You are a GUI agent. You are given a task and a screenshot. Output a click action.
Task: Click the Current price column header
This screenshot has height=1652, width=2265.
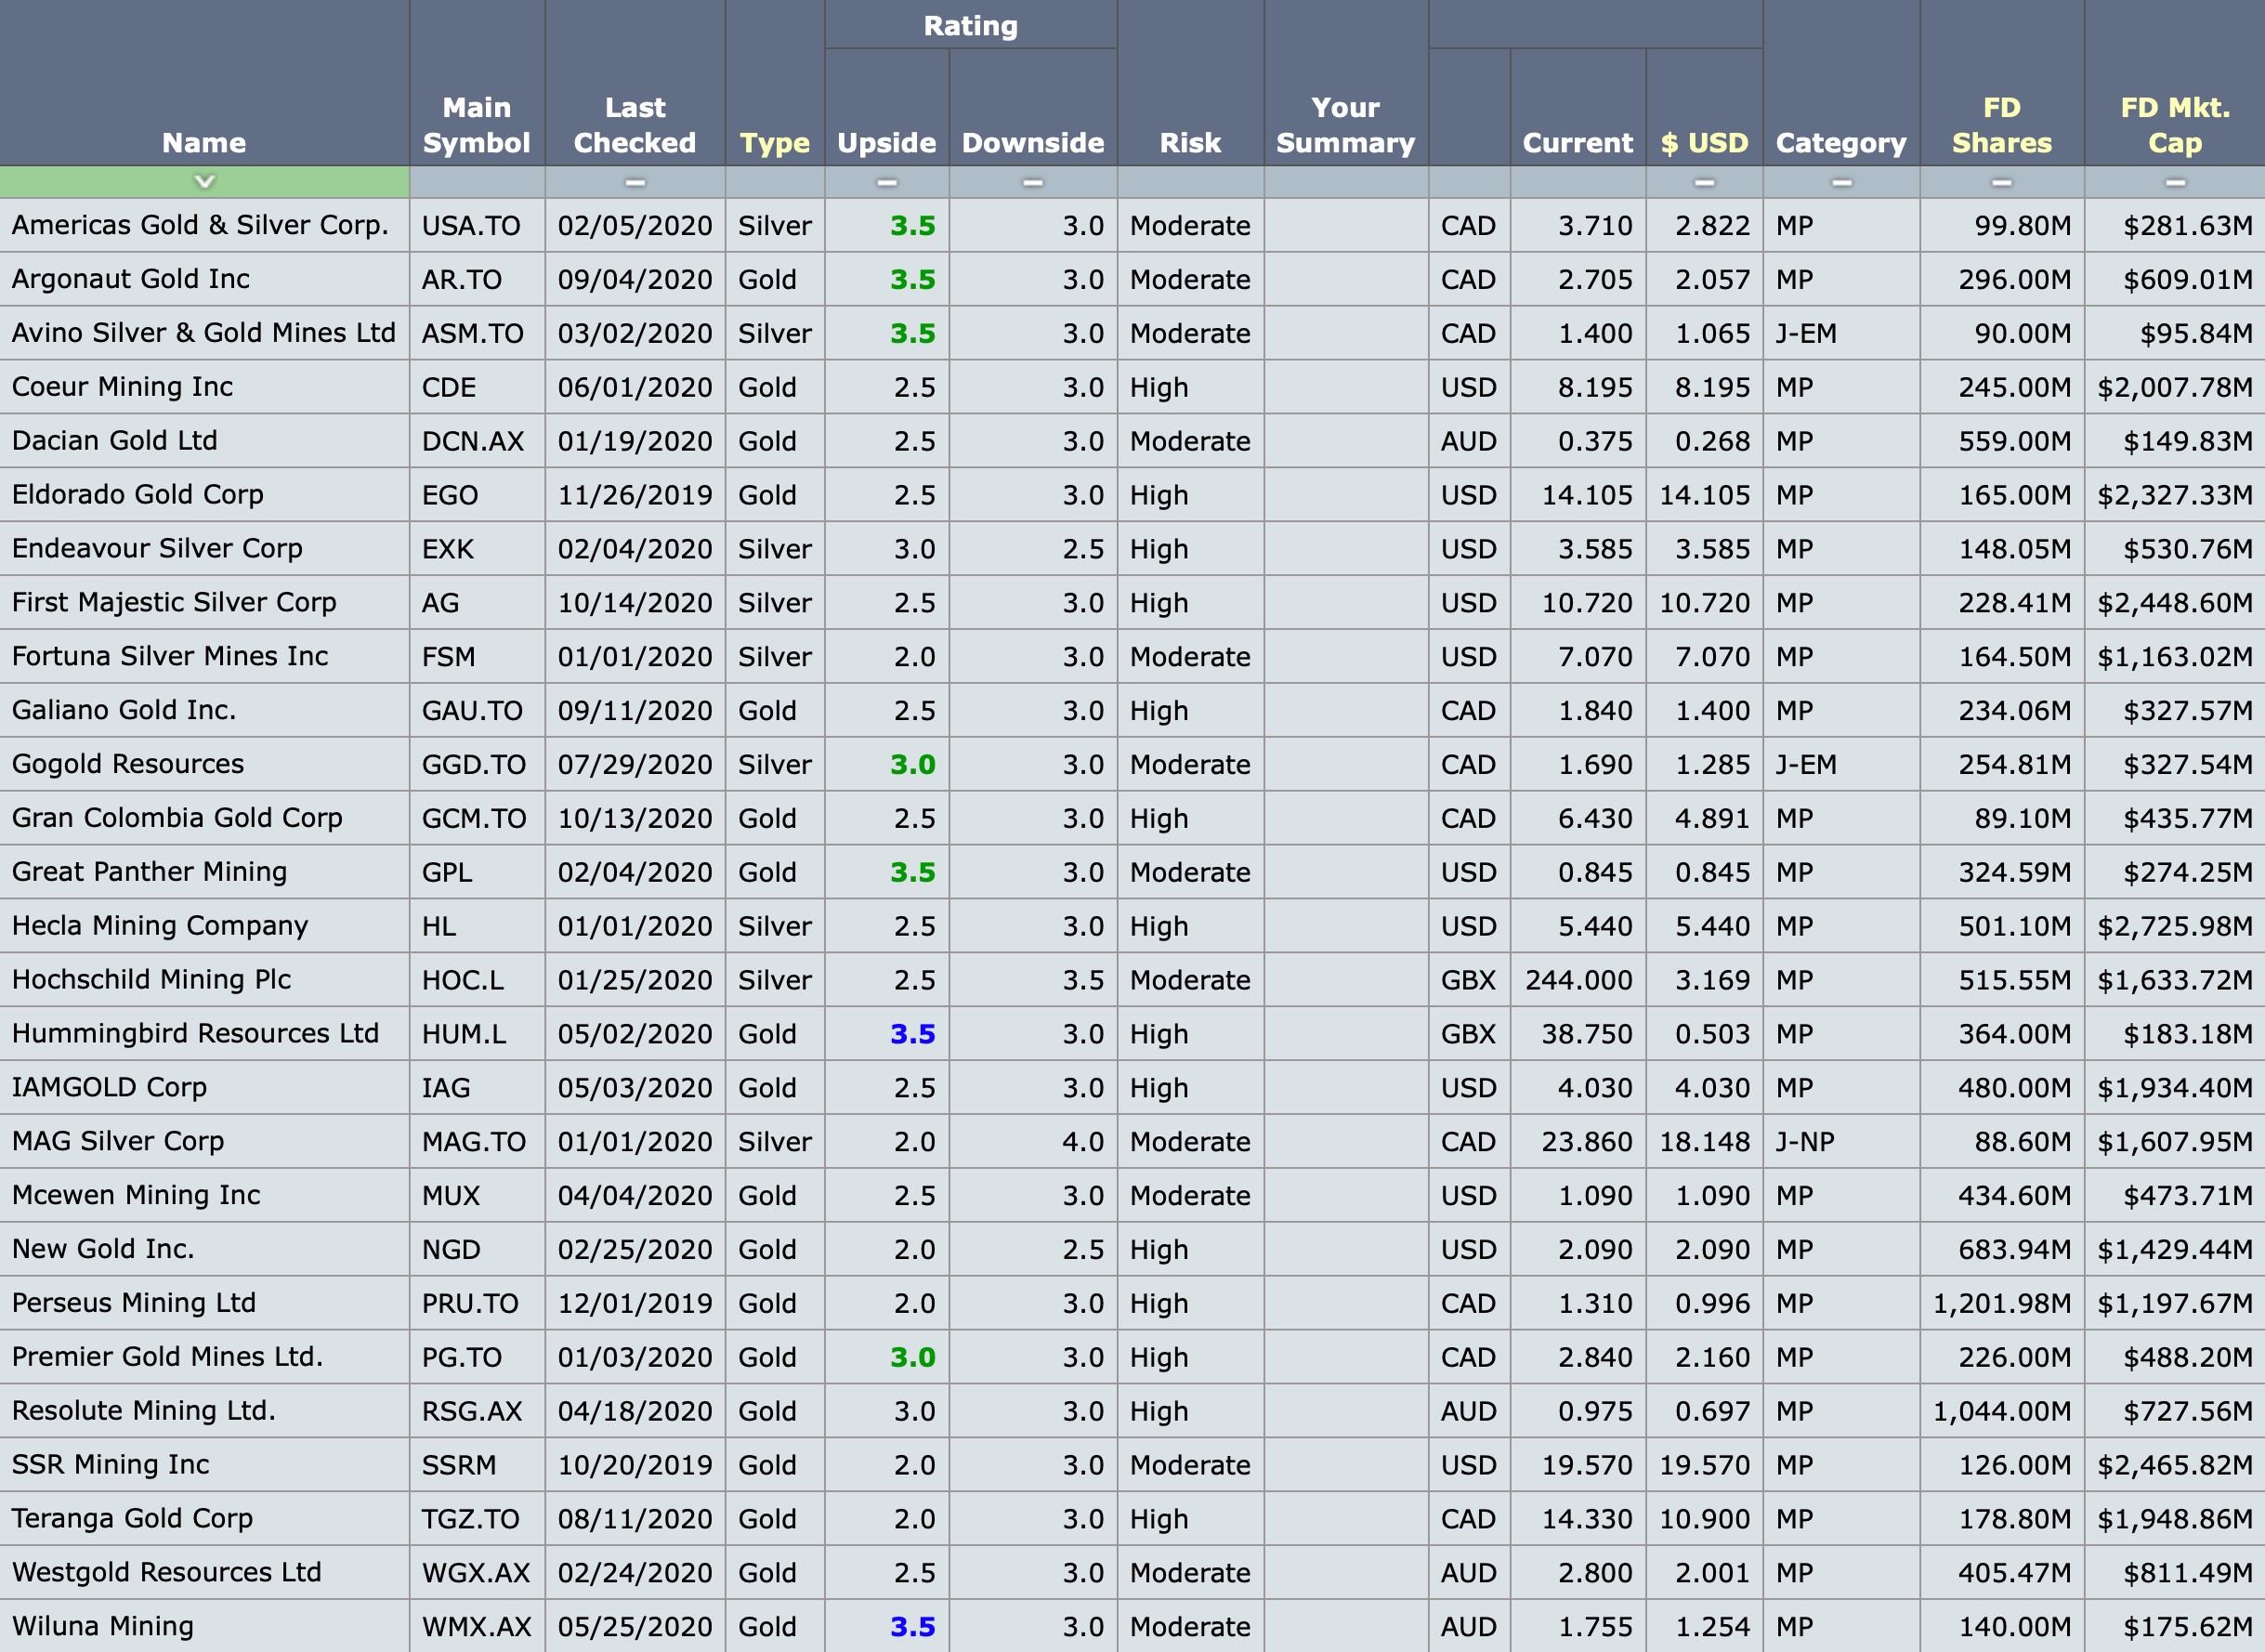1577,143
